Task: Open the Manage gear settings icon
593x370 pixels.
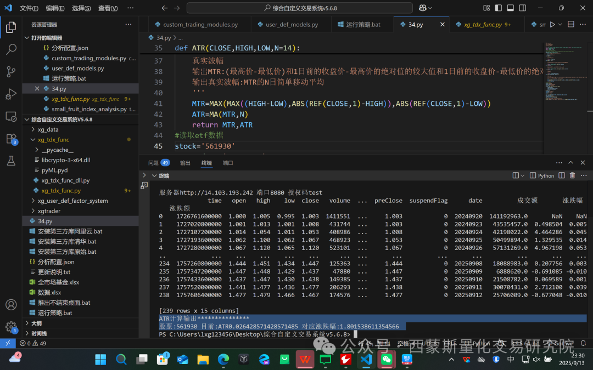Action: click(11, 327)
